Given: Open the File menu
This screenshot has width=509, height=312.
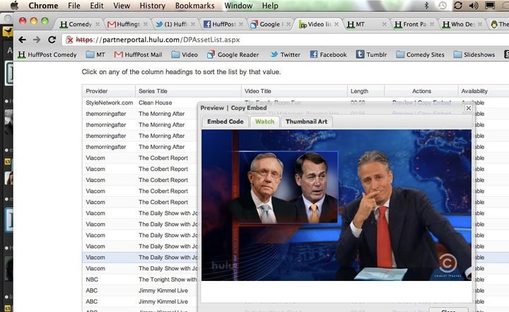Looking at the screenshot, I should click(x=74, y=6).
